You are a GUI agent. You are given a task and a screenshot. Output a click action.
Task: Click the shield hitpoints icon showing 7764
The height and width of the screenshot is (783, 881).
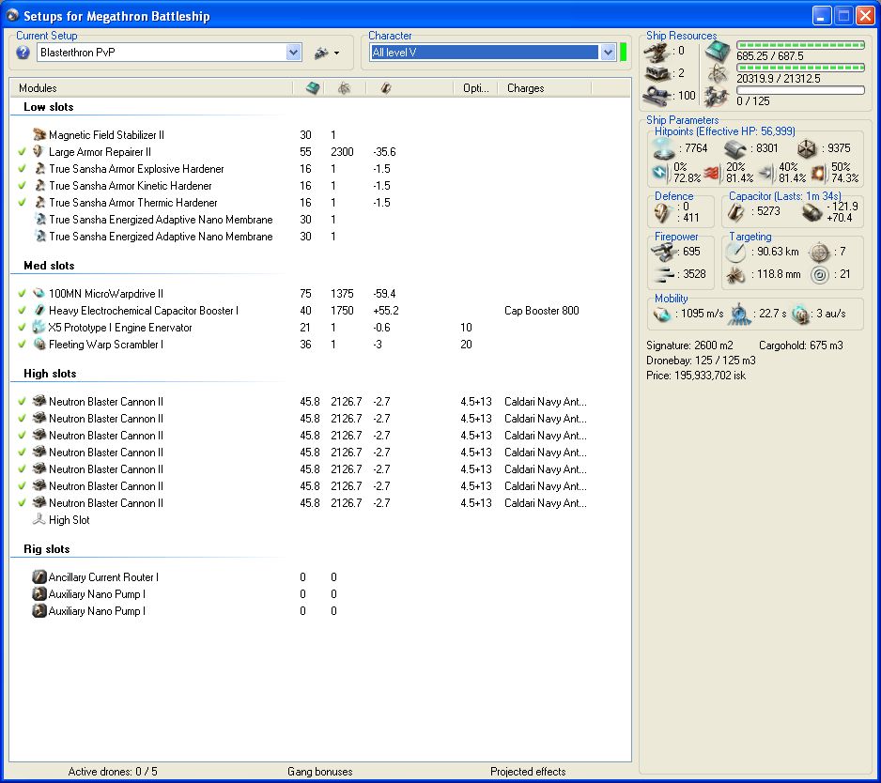[663, 149]
